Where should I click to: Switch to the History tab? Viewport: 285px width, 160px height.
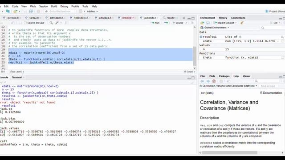(223, 18)
